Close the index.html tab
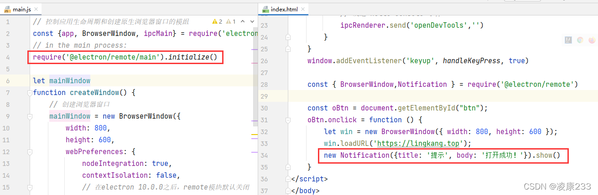This screenshot has height=195, width=598. coord(303,9)
